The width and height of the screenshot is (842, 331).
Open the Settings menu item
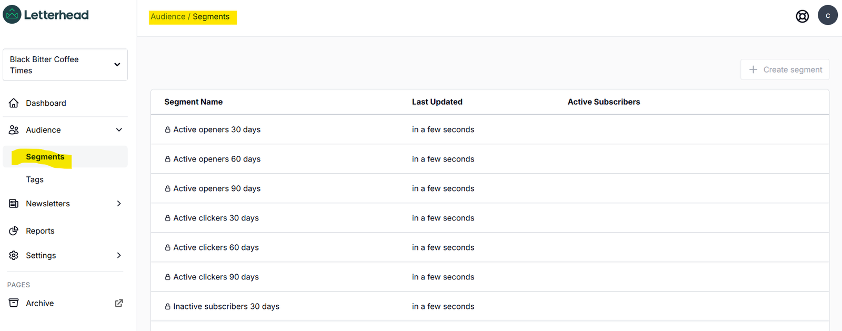[x=41, y=255]
